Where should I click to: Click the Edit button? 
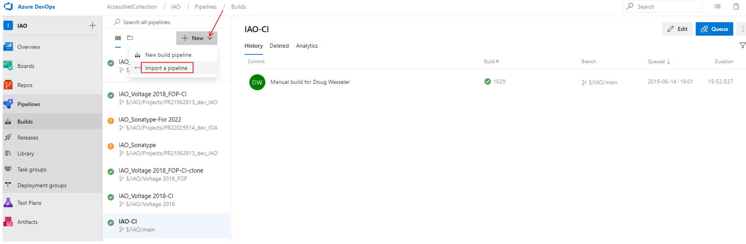[x=677, y=29]
